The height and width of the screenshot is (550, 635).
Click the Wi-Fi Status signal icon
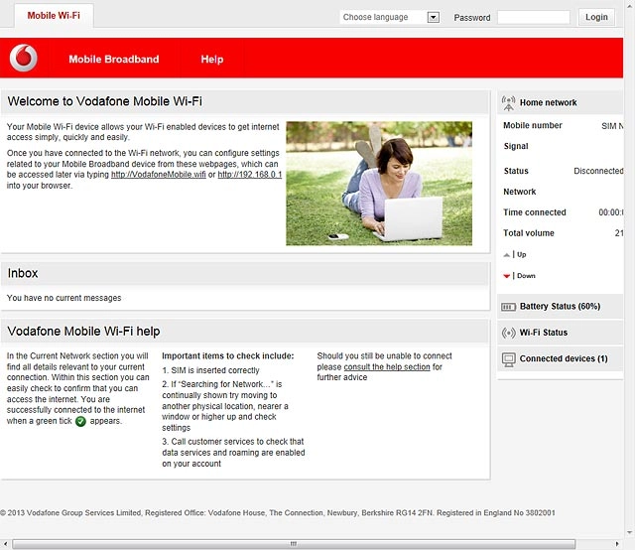[508, 333]
